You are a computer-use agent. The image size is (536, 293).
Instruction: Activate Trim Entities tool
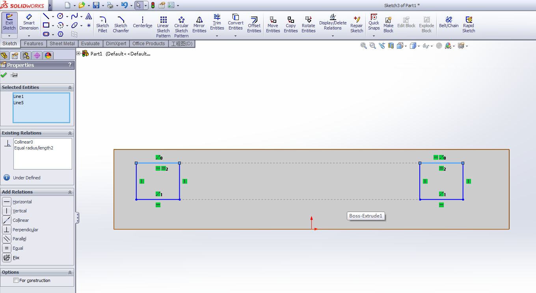217,22
